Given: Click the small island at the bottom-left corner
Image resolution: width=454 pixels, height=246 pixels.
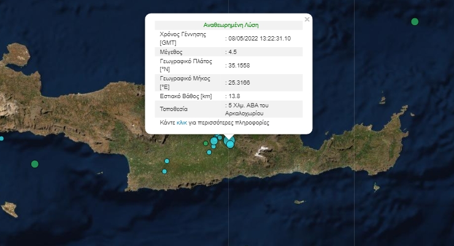Looking at the screenshot, I should [x=9, y=209].
